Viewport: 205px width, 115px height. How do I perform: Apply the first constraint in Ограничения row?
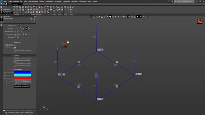point(15,34)
